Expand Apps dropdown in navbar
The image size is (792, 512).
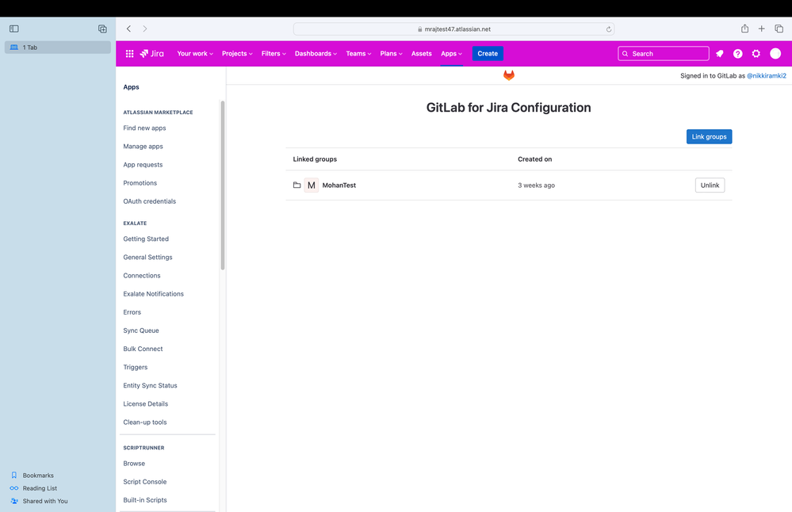click(451, 54)
